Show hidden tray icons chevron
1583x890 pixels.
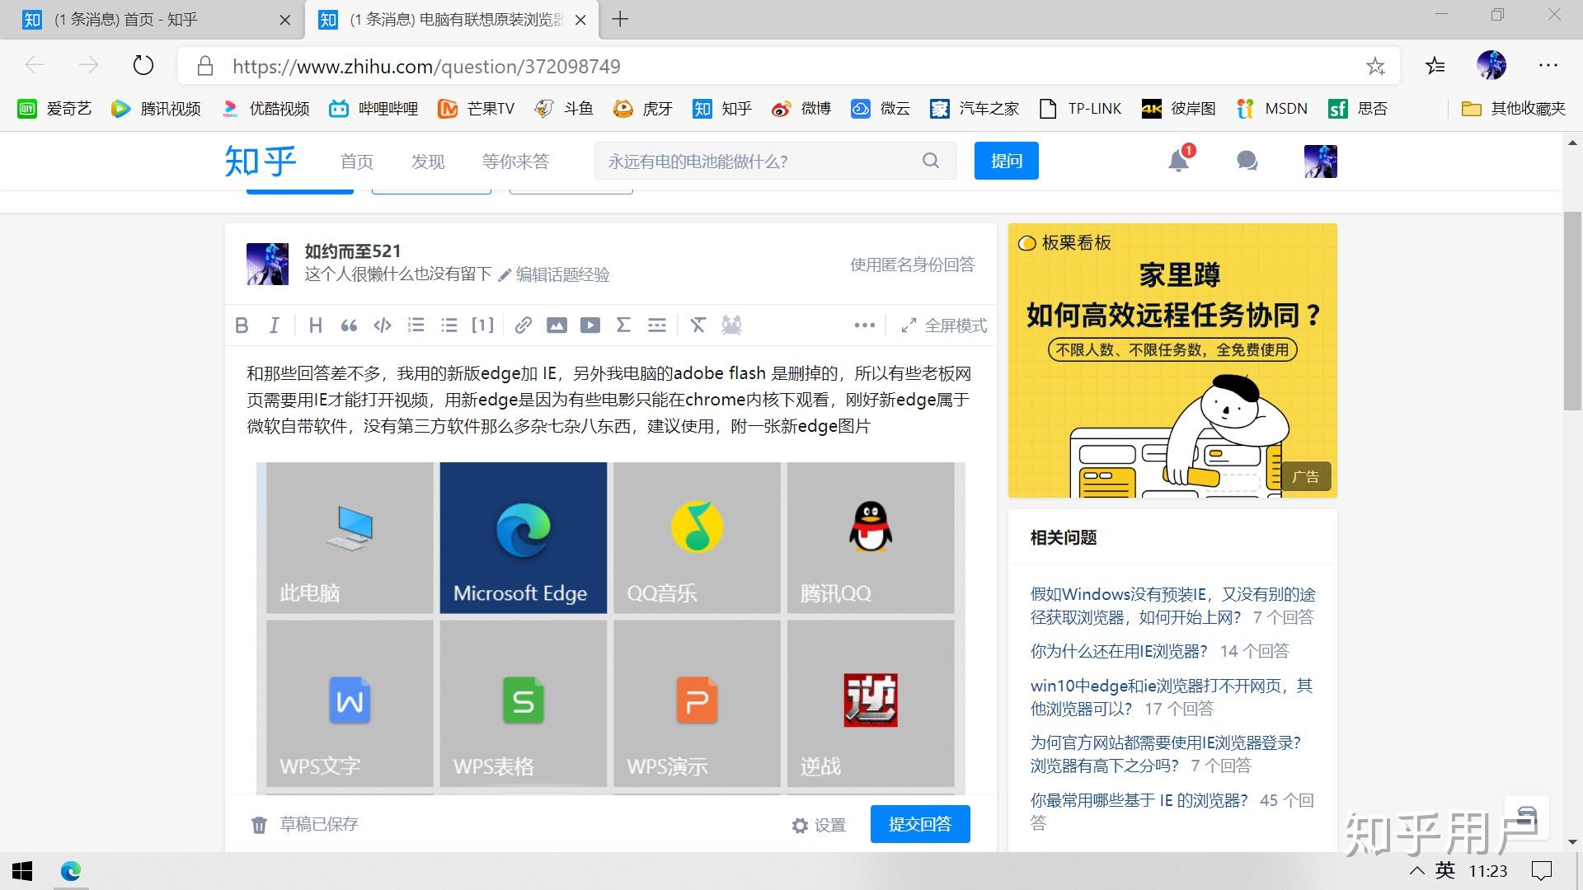point(1416,871)
